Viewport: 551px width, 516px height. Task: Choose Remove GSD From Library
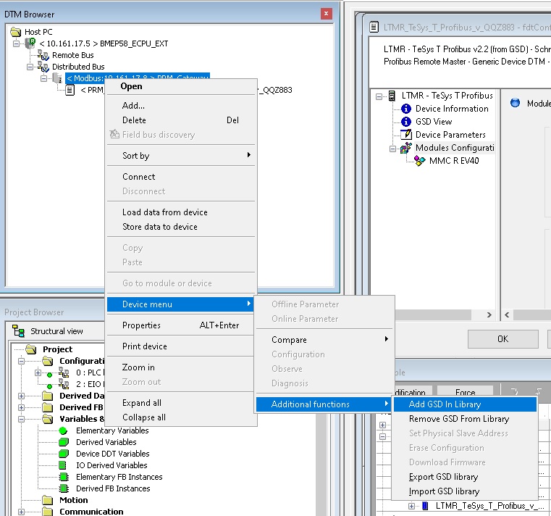coord(466,419)
